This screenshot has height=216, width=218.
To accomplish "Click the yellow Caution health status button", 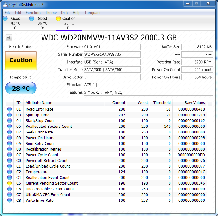I will pos(21,61).
